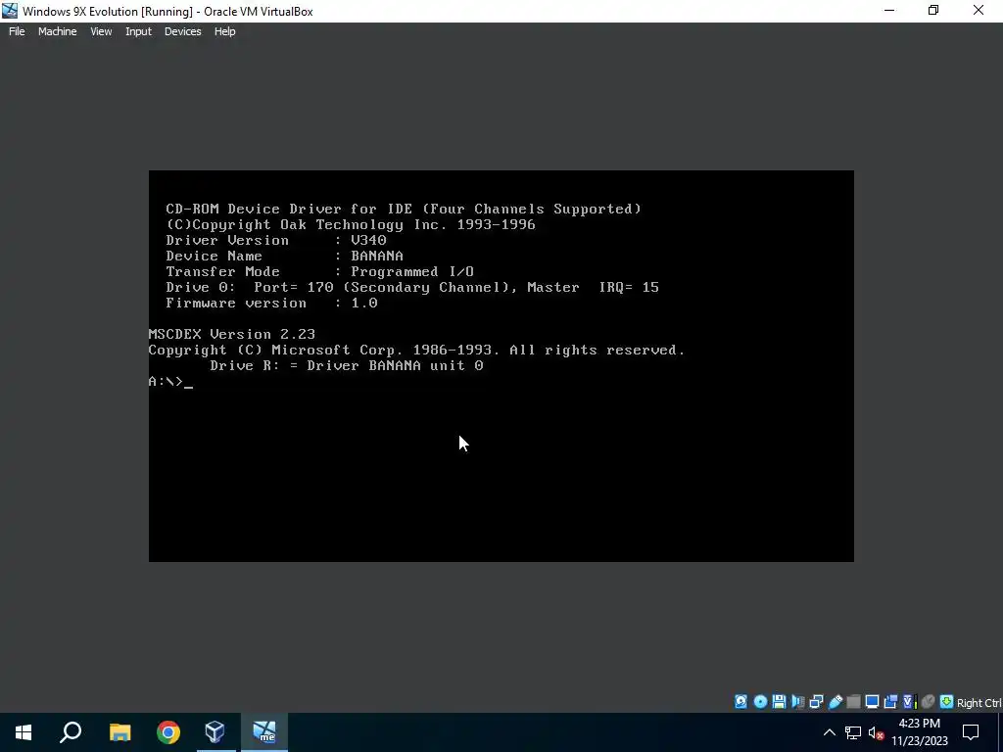Open VirtualBox Manager from the taskbar
The image size is (1003, 752).
coord(215,732)
